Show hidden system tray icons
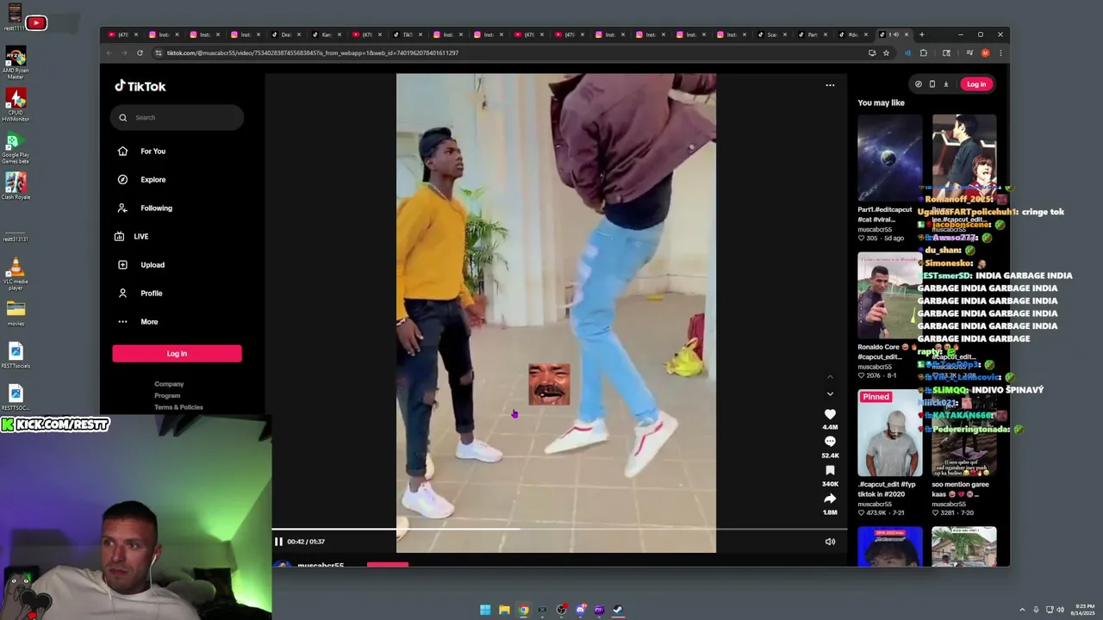This screenshot has width=1103, height=620. [1022, 610]
